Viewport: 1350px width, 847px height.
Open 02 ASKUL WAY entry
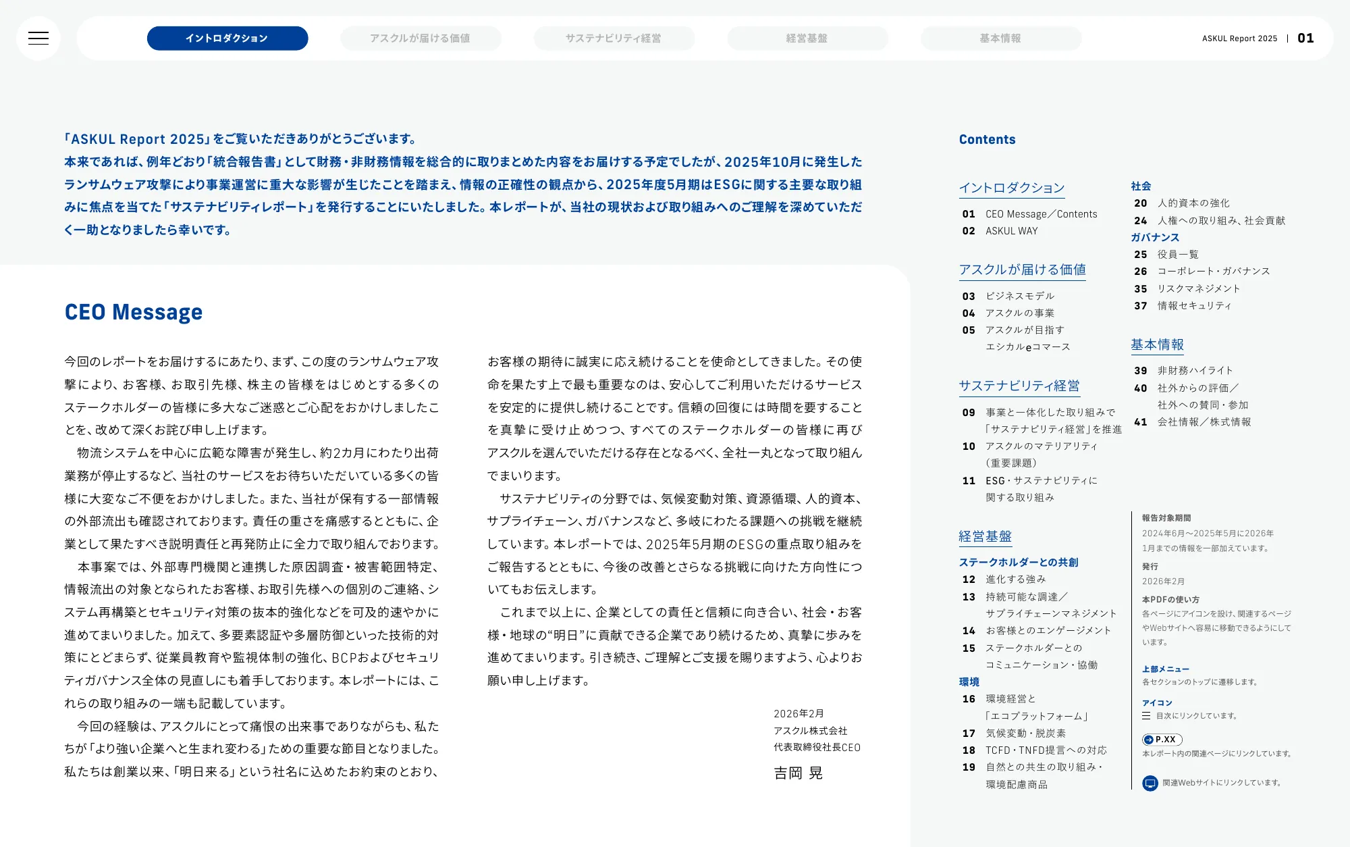(x=1000, y=231)
